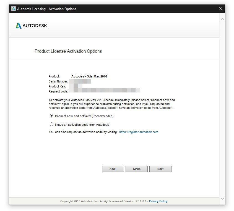Click the Back button
Viewport: 234px width, 211px height.
pyautogui.click(x=113, y=169)
